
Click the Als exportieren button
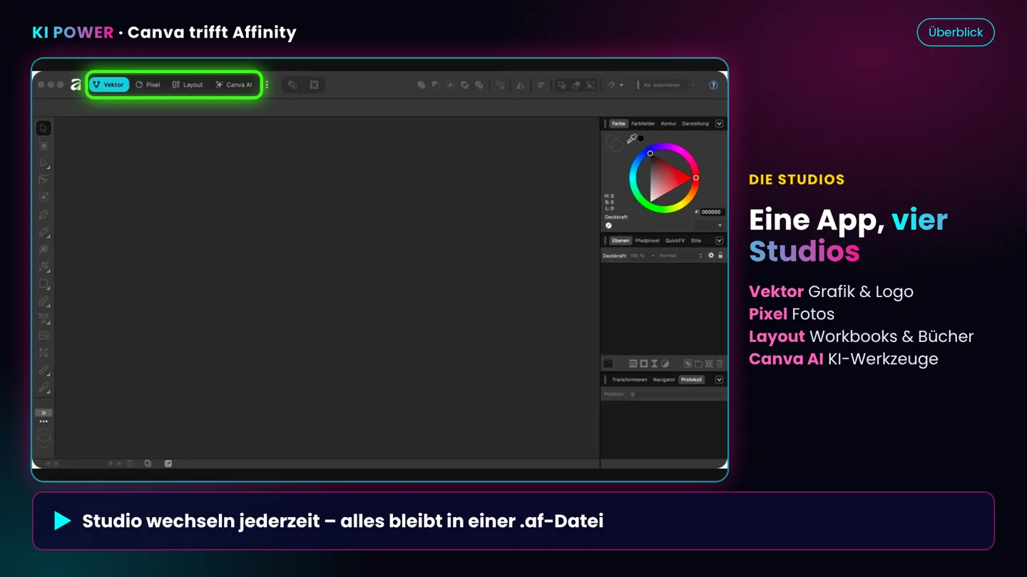[661, 85]
